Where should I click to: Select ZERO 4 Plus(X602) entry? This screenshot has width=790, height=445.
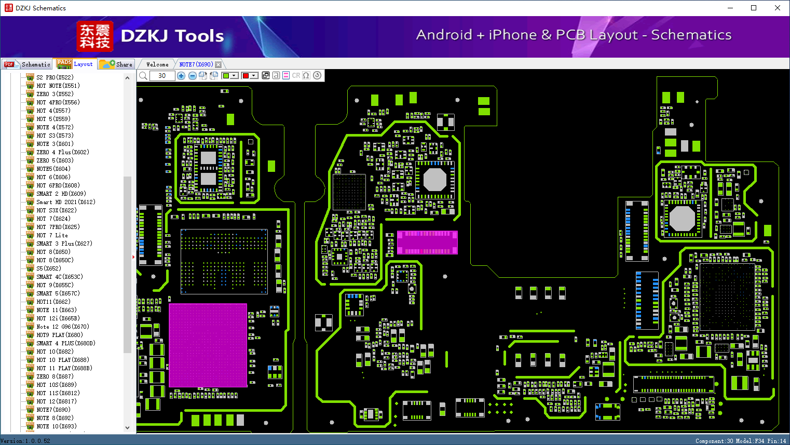click(63, 152)
